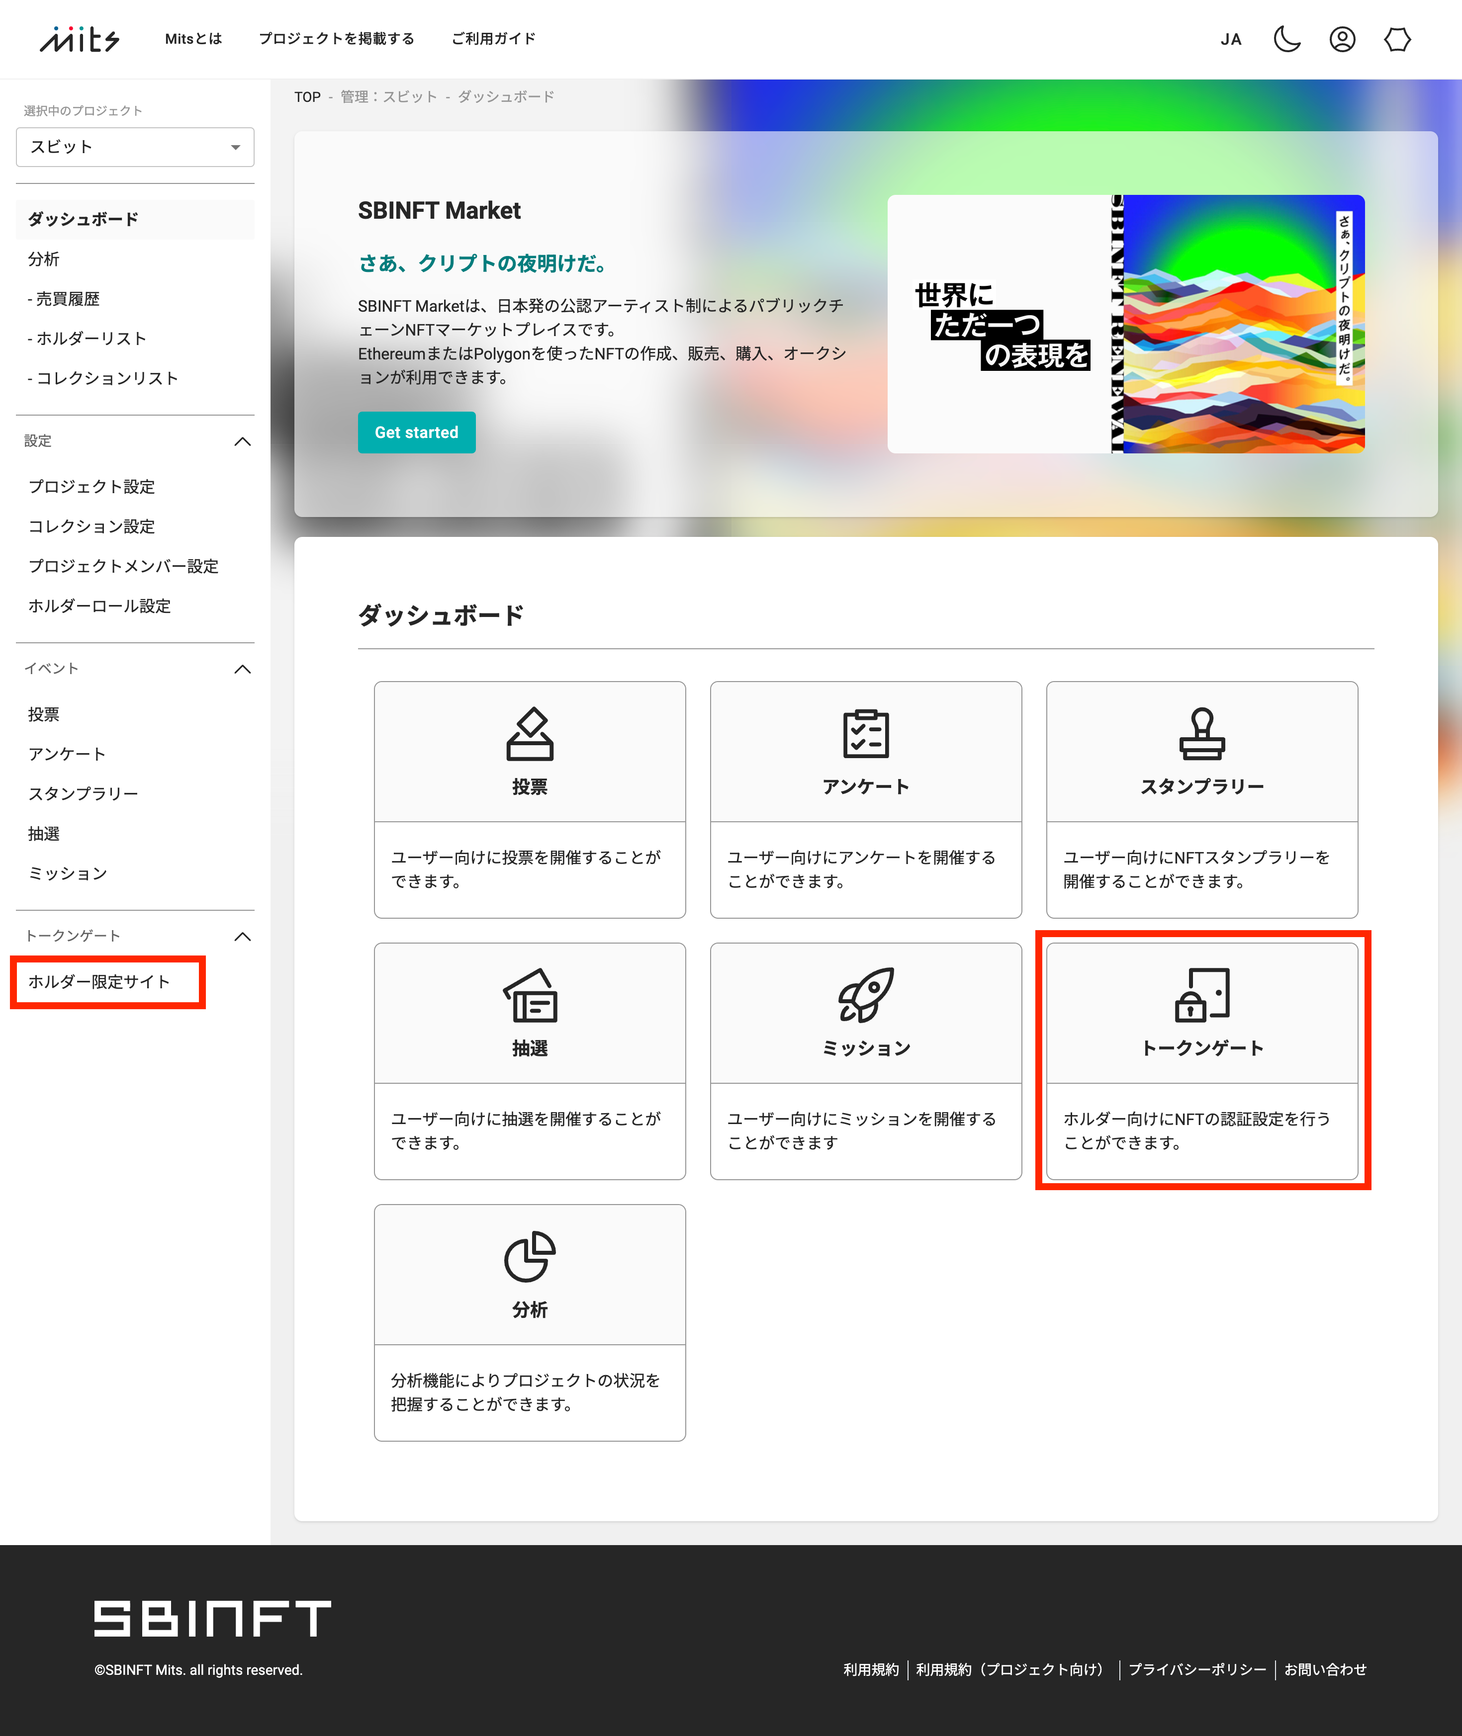Open お問い合わせ footer link
This screenshot has height=1736, width=1462.
pos(1325,1670)
